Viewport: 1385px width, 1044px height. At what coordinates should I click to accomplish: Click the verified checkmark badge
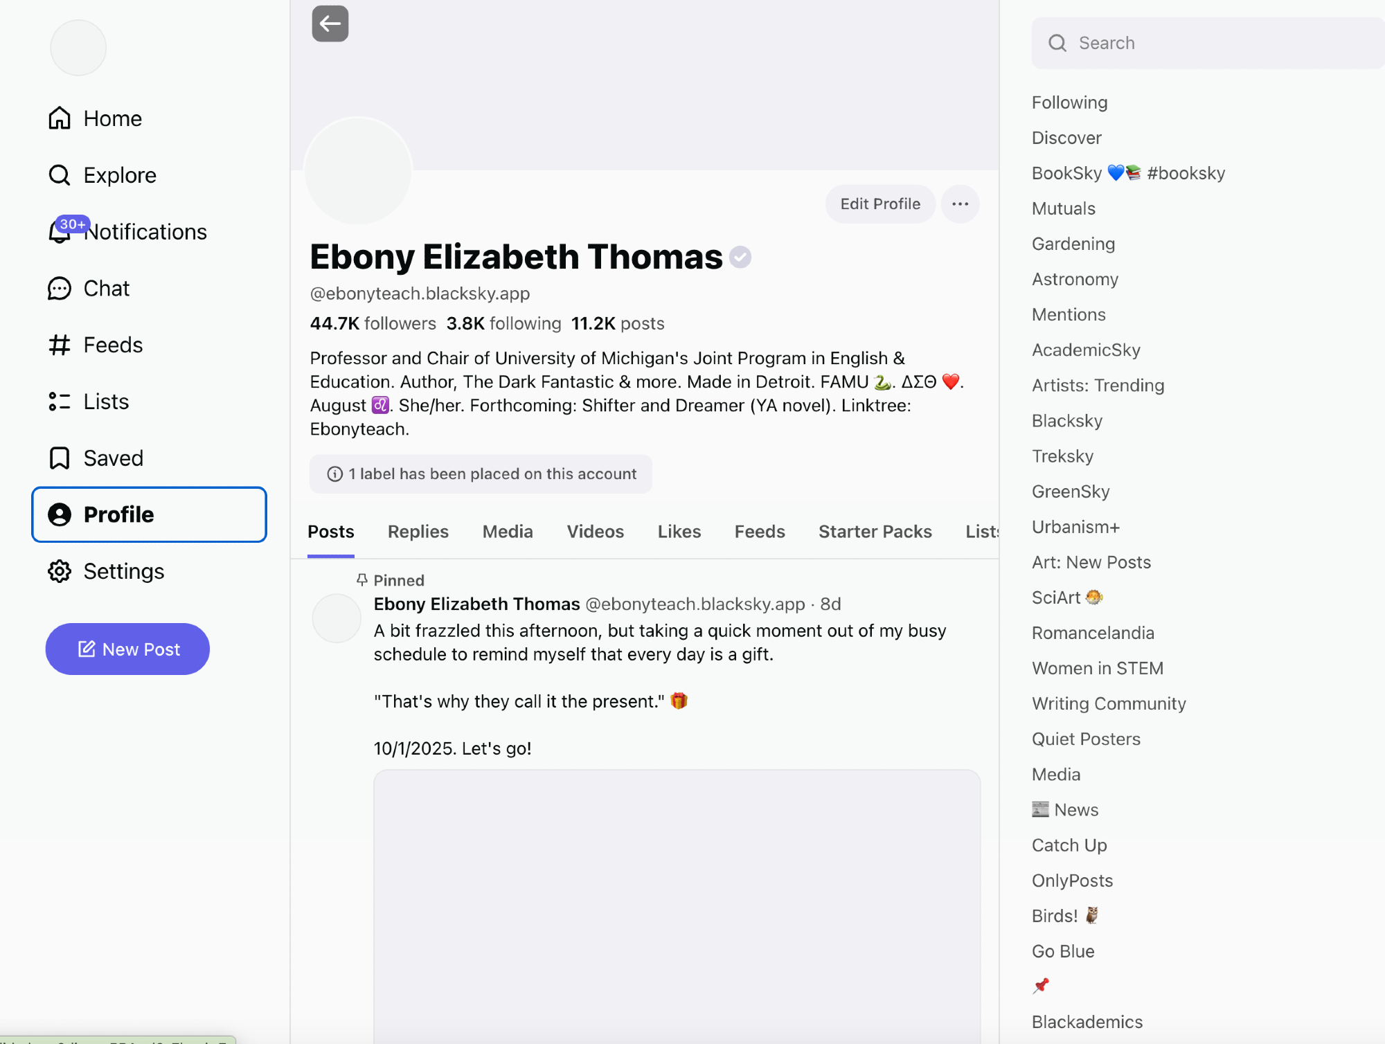740,258
